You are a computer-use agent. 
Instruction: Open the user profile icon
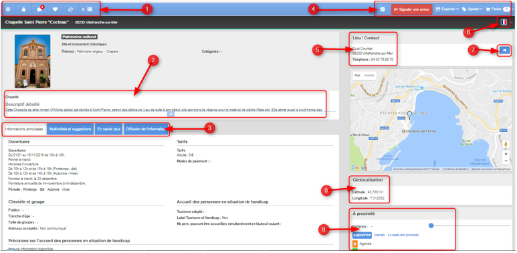click(x=23, y=9)
